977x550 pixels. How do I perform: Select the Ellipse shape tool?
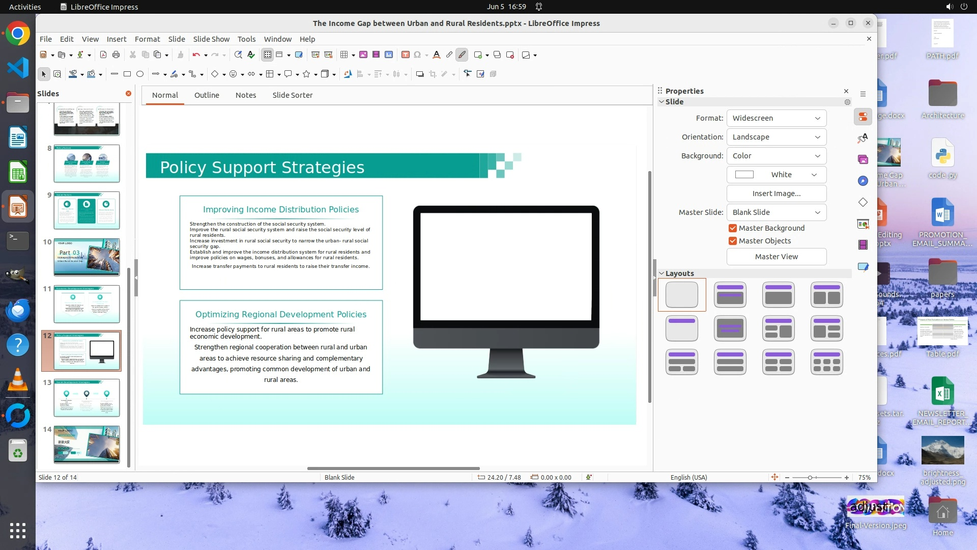140,74
